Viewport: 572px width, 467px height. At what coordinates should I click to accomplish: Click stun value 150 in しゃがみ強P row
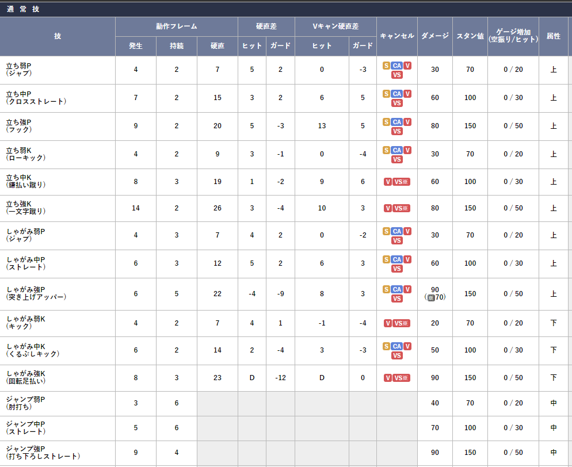tap(470, 293)
